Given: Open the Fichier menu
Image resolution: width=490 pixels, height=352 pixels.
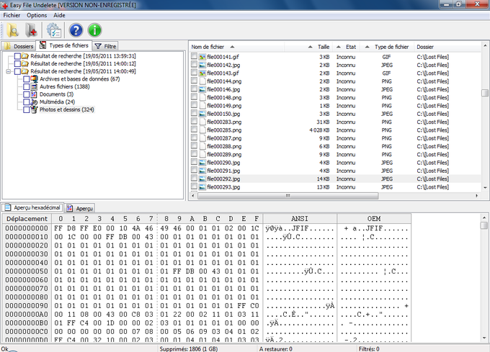Looking at the screenshot, I should click(x=12, y=15).
